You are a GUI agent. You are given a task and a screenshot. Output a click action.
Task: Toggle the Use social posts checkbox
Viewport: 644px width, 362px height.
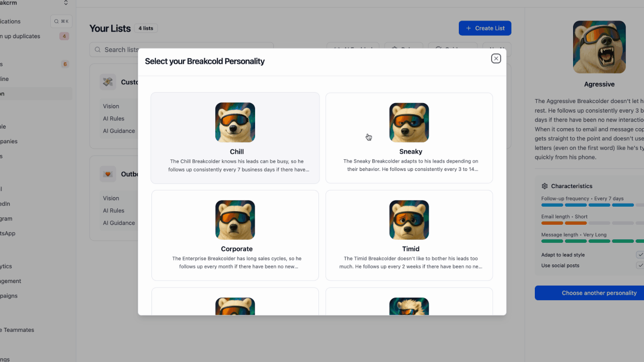(x=640, y=265)
